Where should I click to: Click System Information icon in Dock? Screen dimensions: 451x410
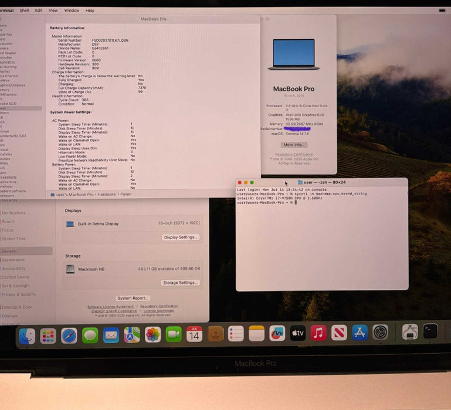click(410, 332)
